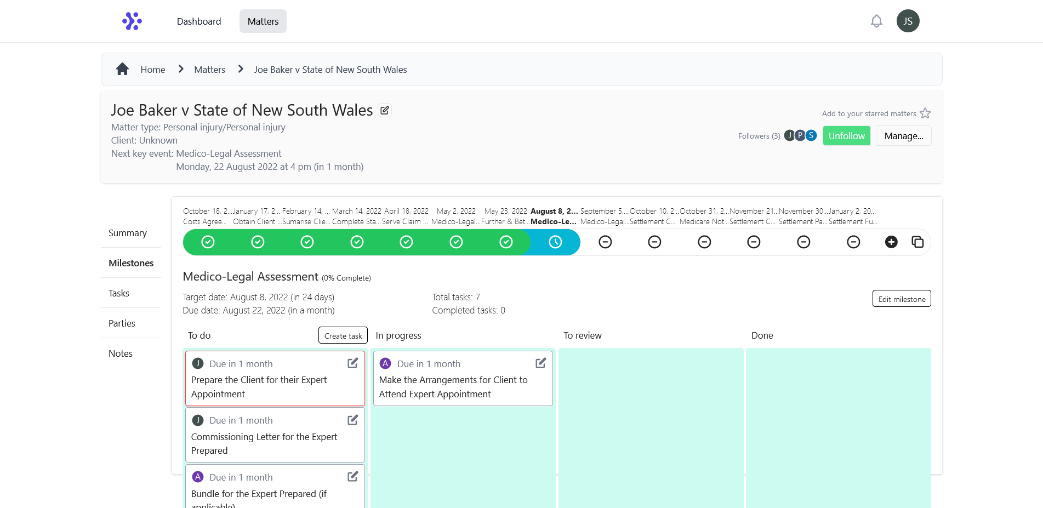
Task: Open the completed Costs Agreement milestone checkmark
Action: click(x=207, y=242)
